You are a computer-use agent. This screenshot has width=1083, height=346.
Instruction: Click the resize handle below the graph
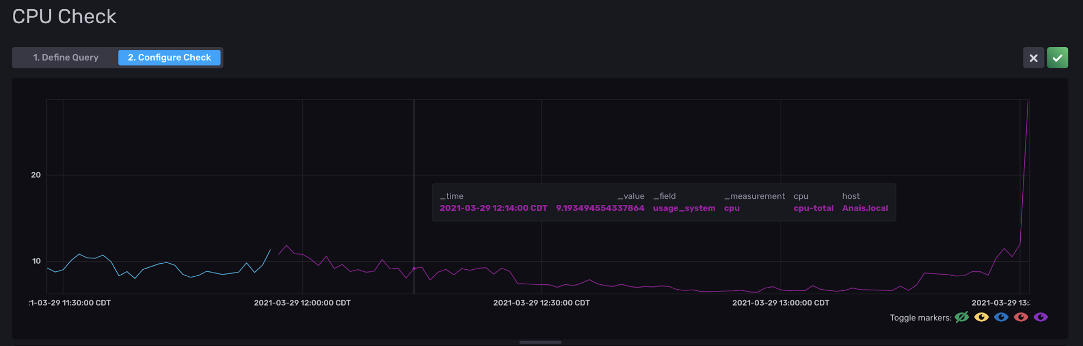[x=540, y=342]
